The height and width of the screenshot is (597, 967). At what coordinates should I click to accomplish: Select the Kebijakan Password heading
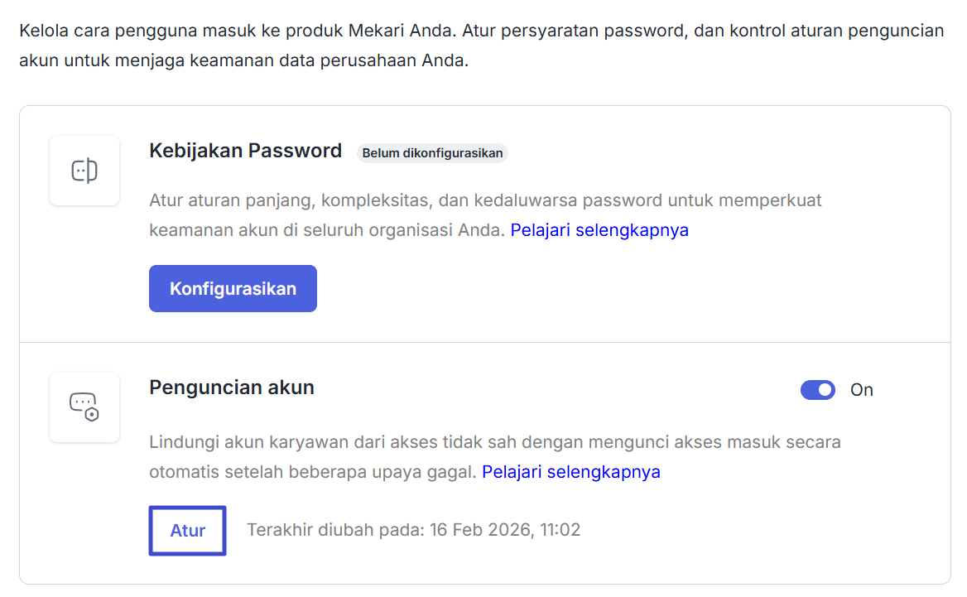pos(245,151)
